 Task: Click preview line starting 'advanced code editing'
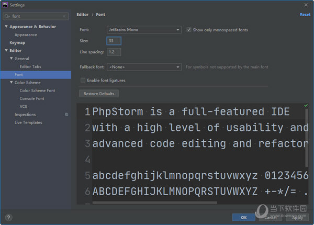click(x=200, y=144)
